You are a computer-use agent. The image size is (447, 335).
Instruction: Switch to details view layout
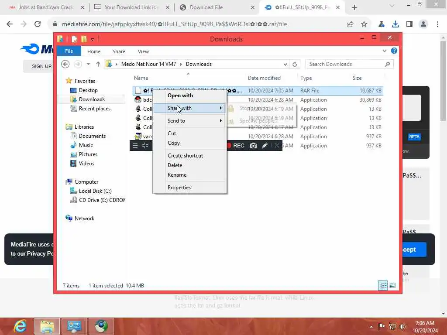tap(382, 285)
